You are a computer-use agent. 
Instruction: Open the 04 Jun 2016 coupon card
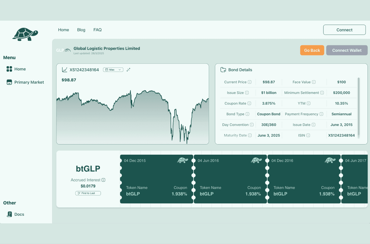pyautogui.click(x=230, y=179)
